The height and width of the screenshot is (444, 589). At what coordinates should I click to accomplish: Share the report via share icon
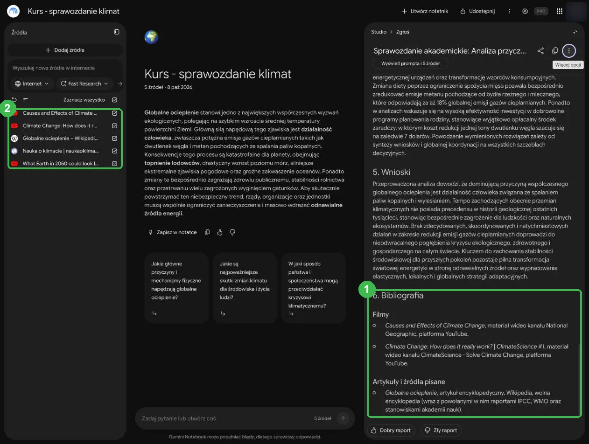tap(540, 51)
